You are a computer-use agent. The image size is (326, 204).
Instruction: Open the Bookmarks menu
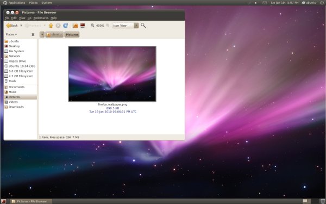(x=41, y=18)
